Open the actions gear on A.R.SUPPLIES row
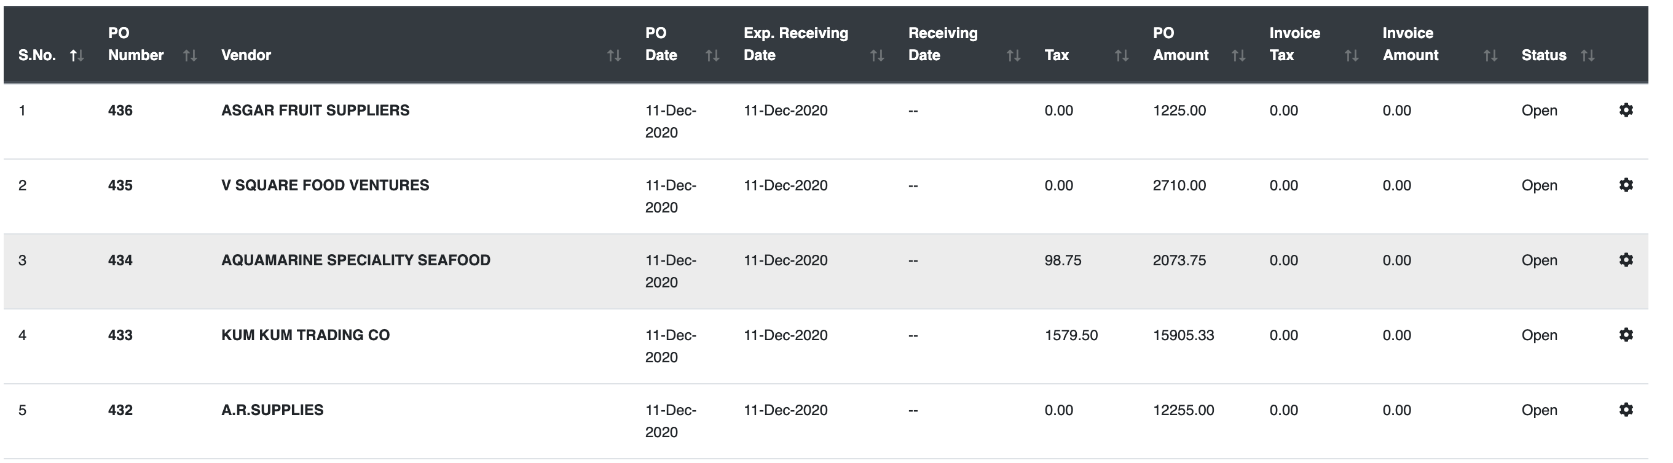The width and height of the screenshot is (1673, 463). [1627, 410]
